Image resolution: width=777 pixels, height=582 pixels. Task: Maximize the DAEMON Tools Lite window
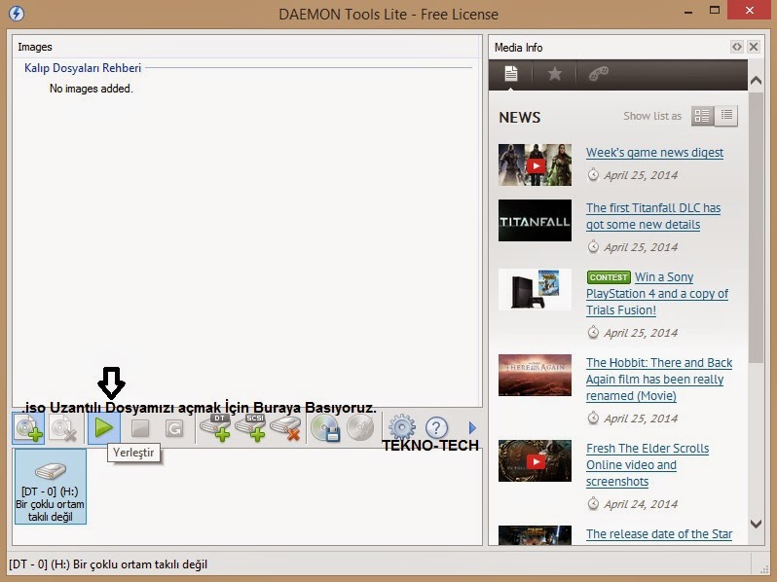click(715, 10)
